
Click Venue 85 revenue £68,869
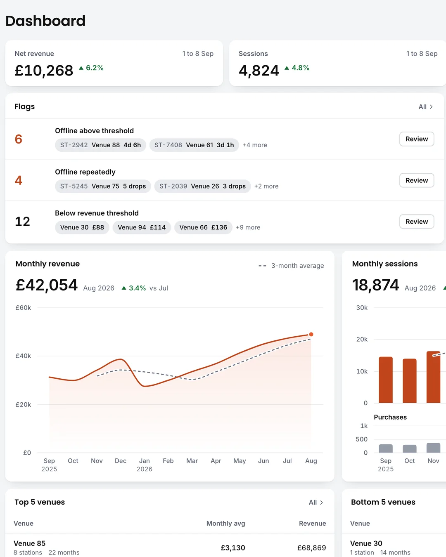(x=312, y=548)
